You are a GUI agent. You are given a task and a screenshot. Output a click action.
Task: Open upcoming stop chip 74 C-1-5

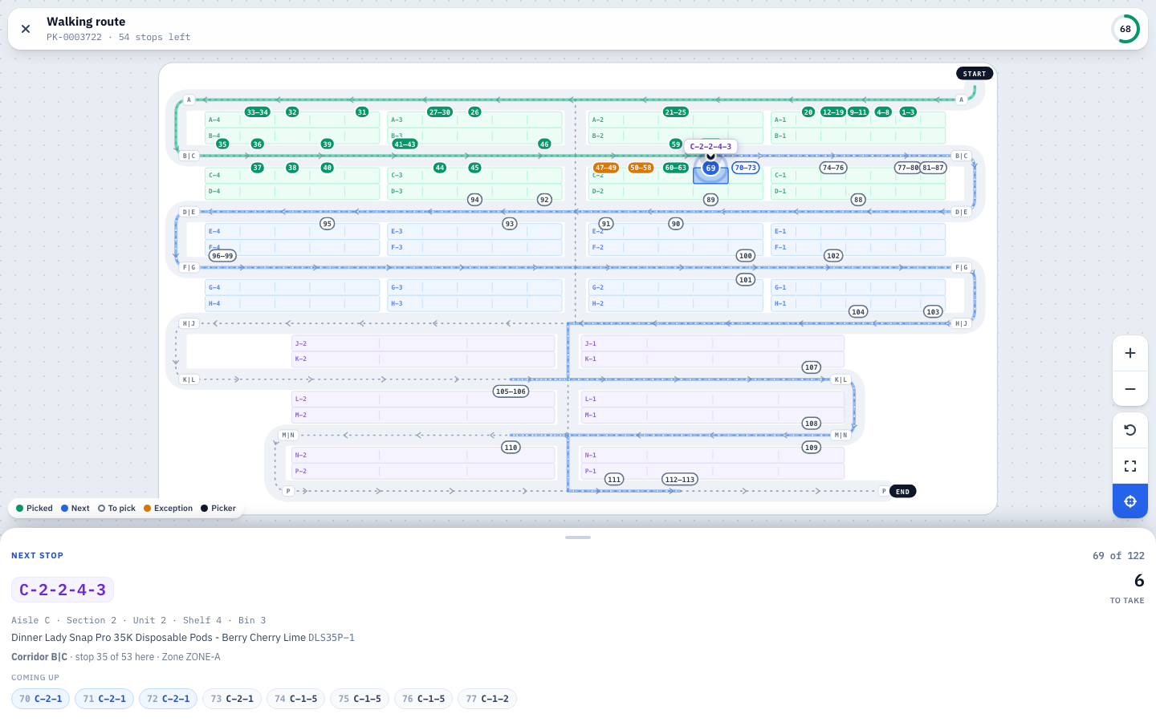pos(296,699)
